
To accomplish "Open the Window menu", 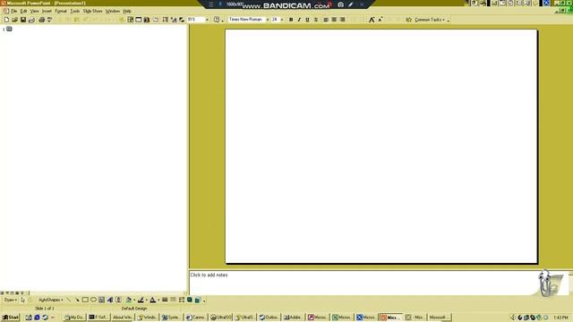I will pyautogui.click(x=113, y=12).
